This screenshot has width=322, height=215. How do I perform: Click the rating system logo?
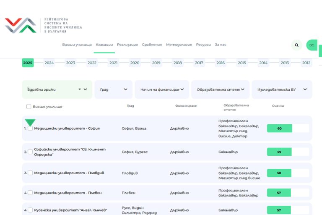[x=21, y=25]
